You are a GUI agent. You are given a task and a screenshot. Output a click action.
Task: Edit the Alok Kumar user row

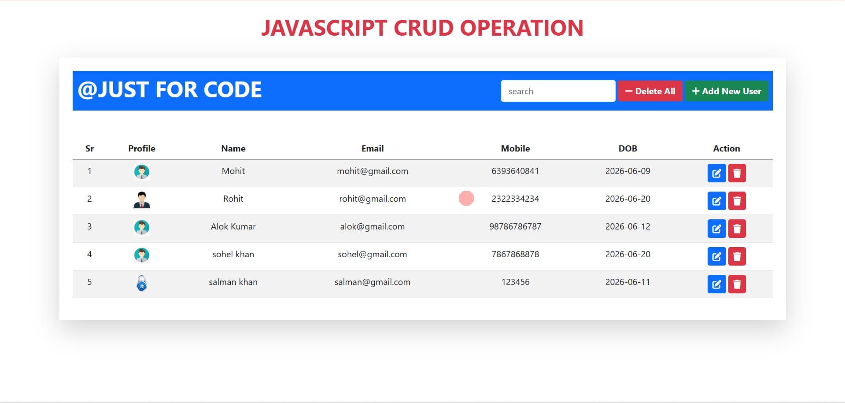pyautogui.click(x=716, y=229)
